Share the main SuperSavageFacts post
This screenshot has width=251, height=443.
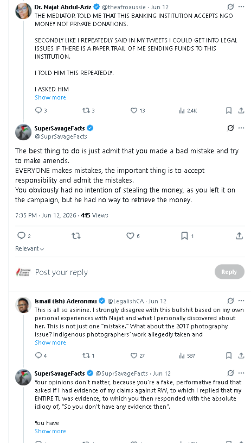click(239, 235)
